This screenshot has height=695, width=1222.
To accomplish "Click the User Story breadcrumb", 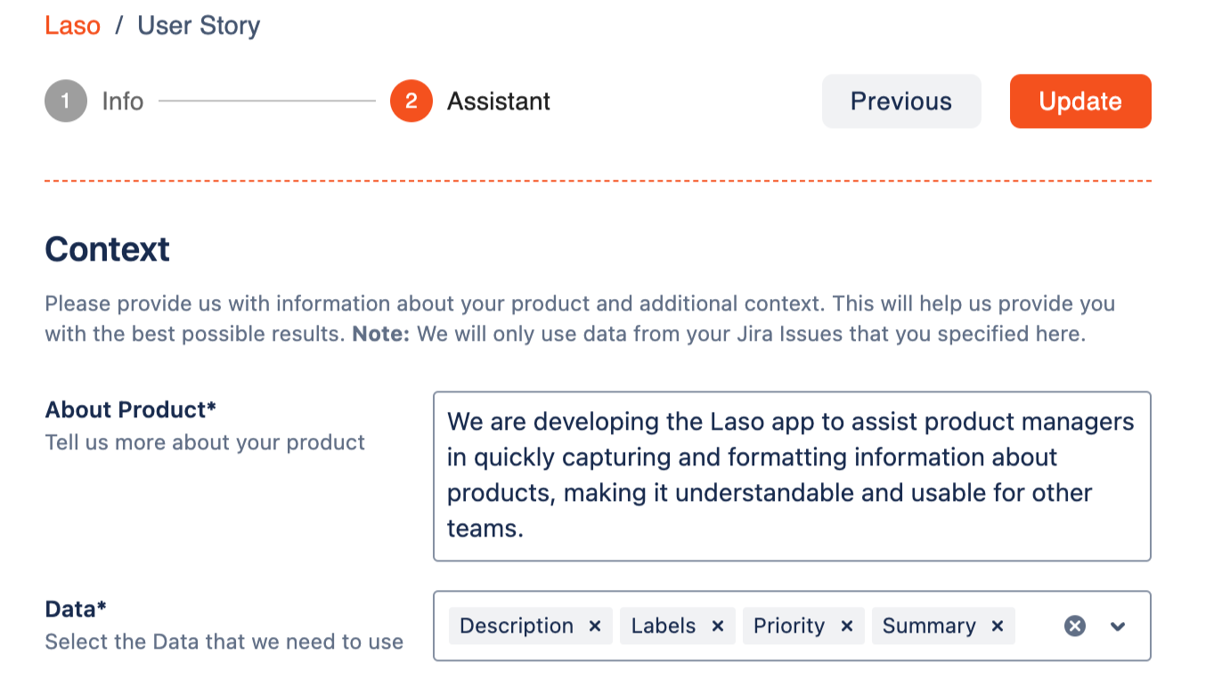I will 199,25.
